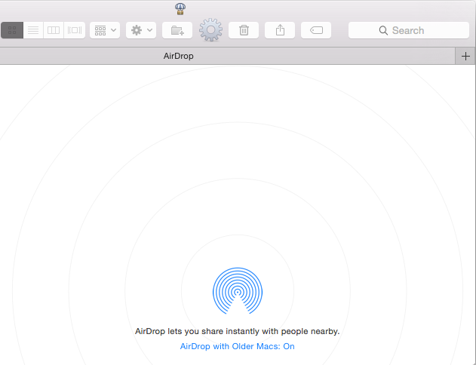Image resolution: width=476 pixels, height=365 pixels.
Task: Switch to icon view
Action: (12, 30)
